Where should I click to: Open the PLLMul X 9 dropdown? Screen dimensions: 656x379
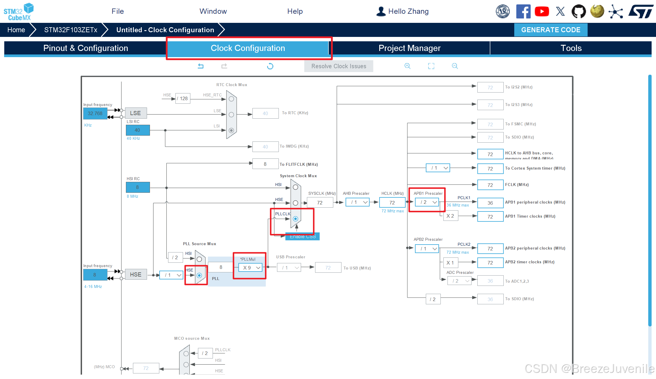(x=250, y=268)
